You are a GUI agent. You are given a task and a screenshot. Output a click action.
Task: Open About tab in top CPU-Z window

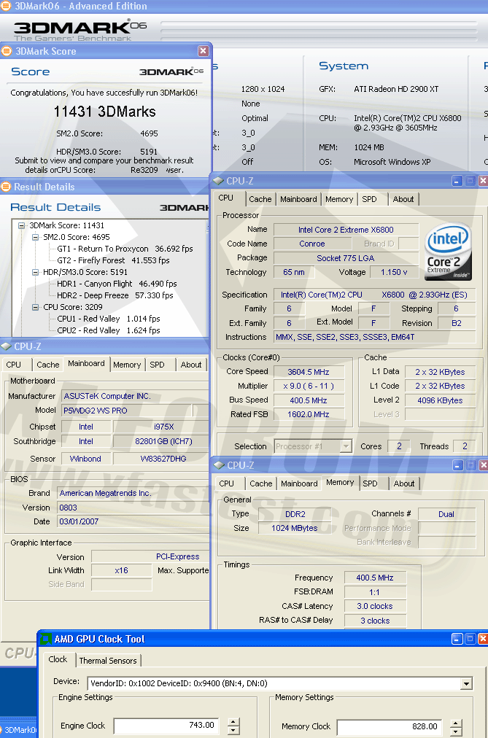pyautogui.click(x=403, y=199)
